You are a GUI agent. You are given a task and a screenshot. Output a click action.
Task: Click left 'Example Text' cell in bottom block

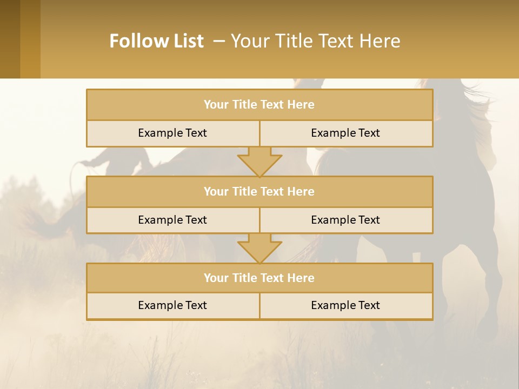(172, 305)
